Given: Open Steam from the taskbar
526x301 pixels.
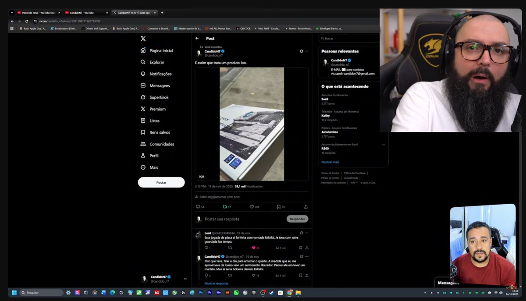Looking at the screenshot, I should (x=271, y=292).
